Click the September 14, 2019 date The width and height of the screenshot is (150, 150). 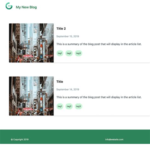(68, 90)
